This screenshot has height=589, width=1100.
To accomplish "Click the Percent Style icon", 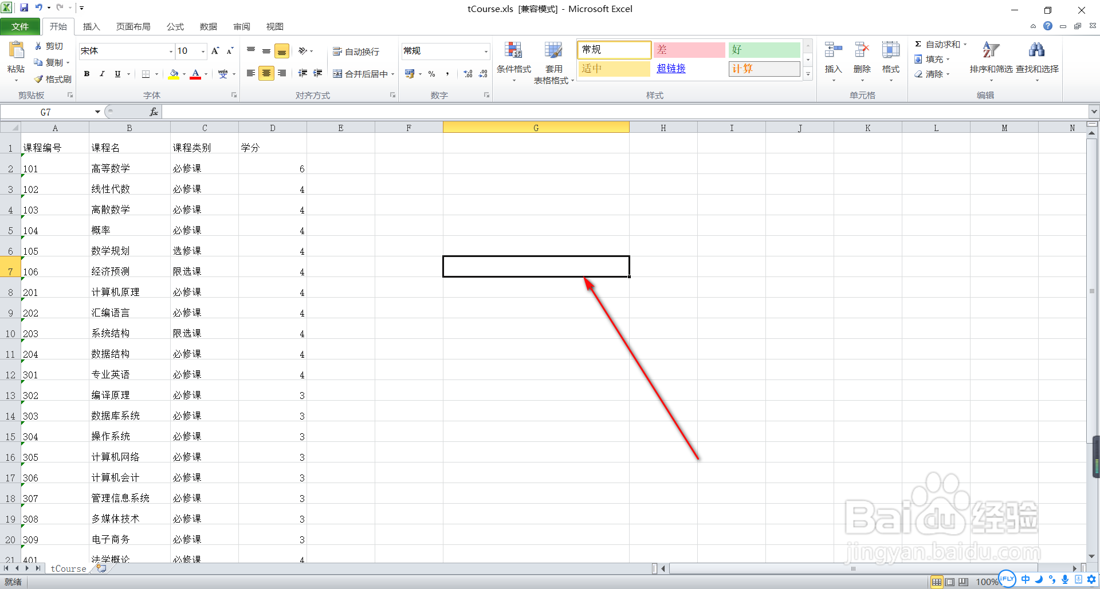I will click(431, 74).
